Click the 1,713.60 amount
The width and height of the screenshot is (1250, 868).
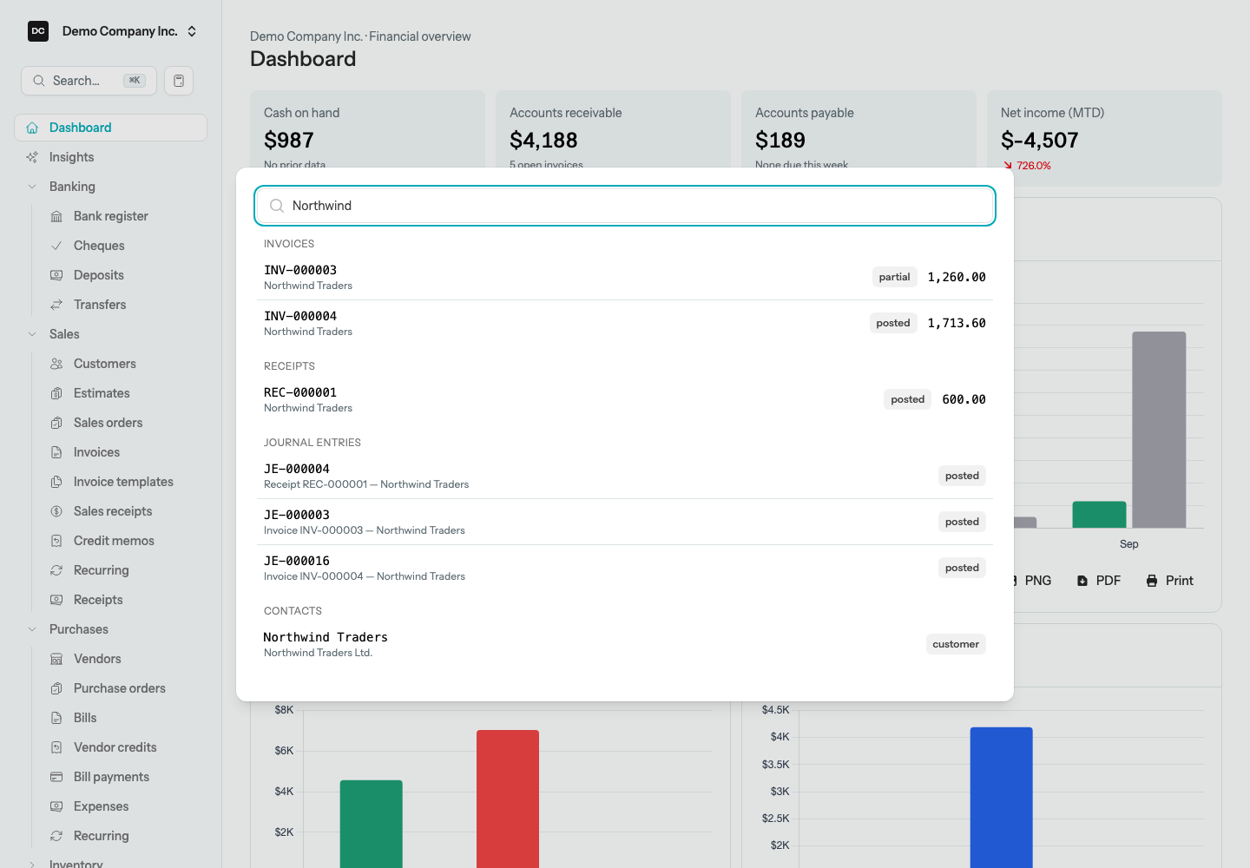click(x=957, y=323)
